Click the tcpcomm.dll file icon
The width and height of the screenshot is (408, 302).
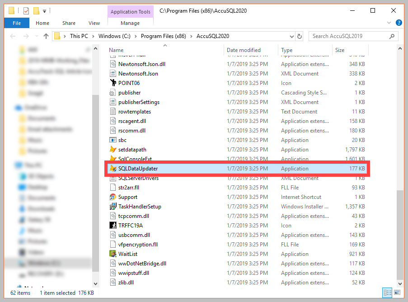(113, 216)
